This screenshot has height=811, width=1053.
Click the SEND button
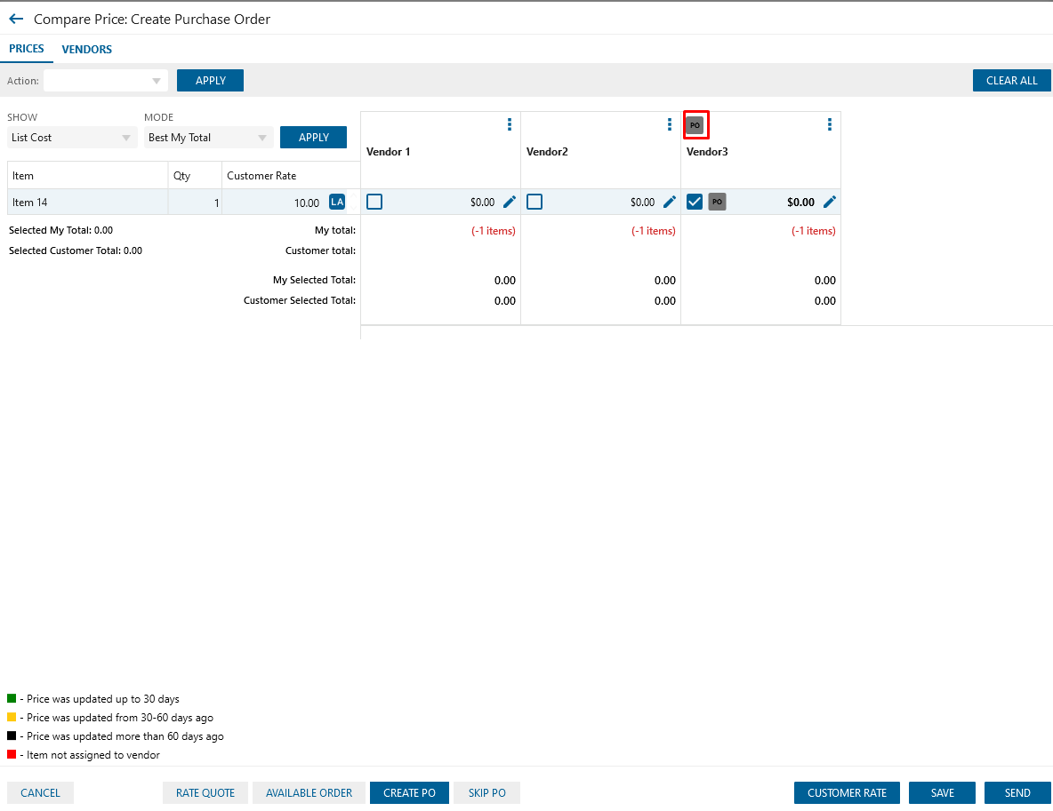[x=1017, y=793]
